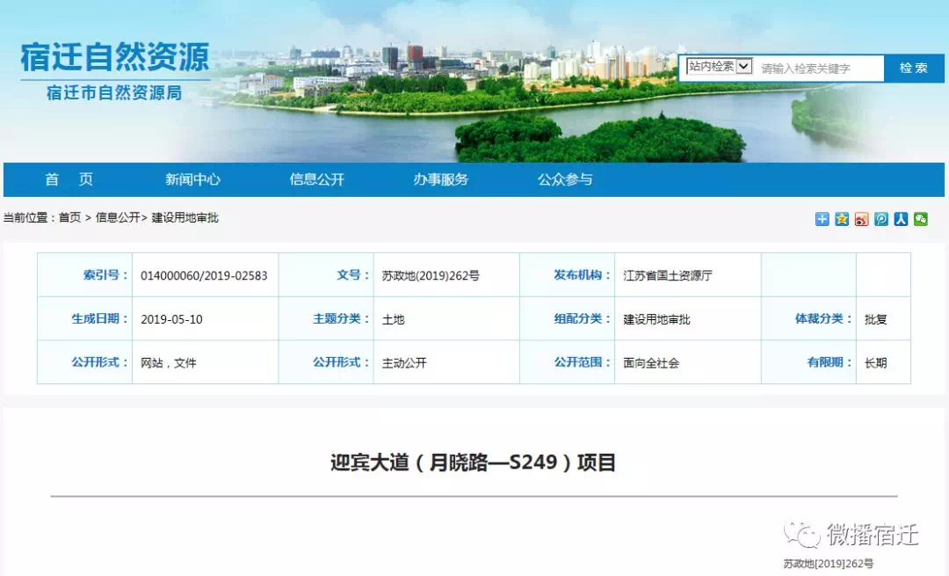Image resolution: width=949 pixels, height=576 pixels.
Task: Open the 公众参与 navigation item
Action: [x=565, y=179]
